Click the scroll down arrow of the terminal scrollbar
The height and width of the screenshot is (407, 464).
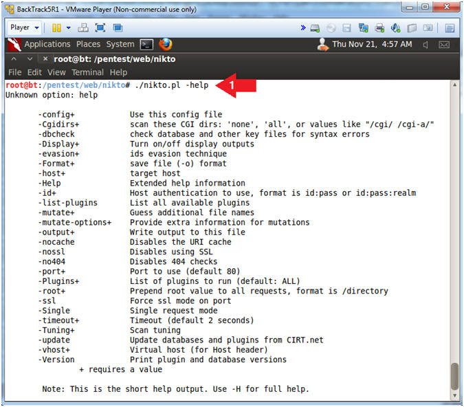click(454, 395)
